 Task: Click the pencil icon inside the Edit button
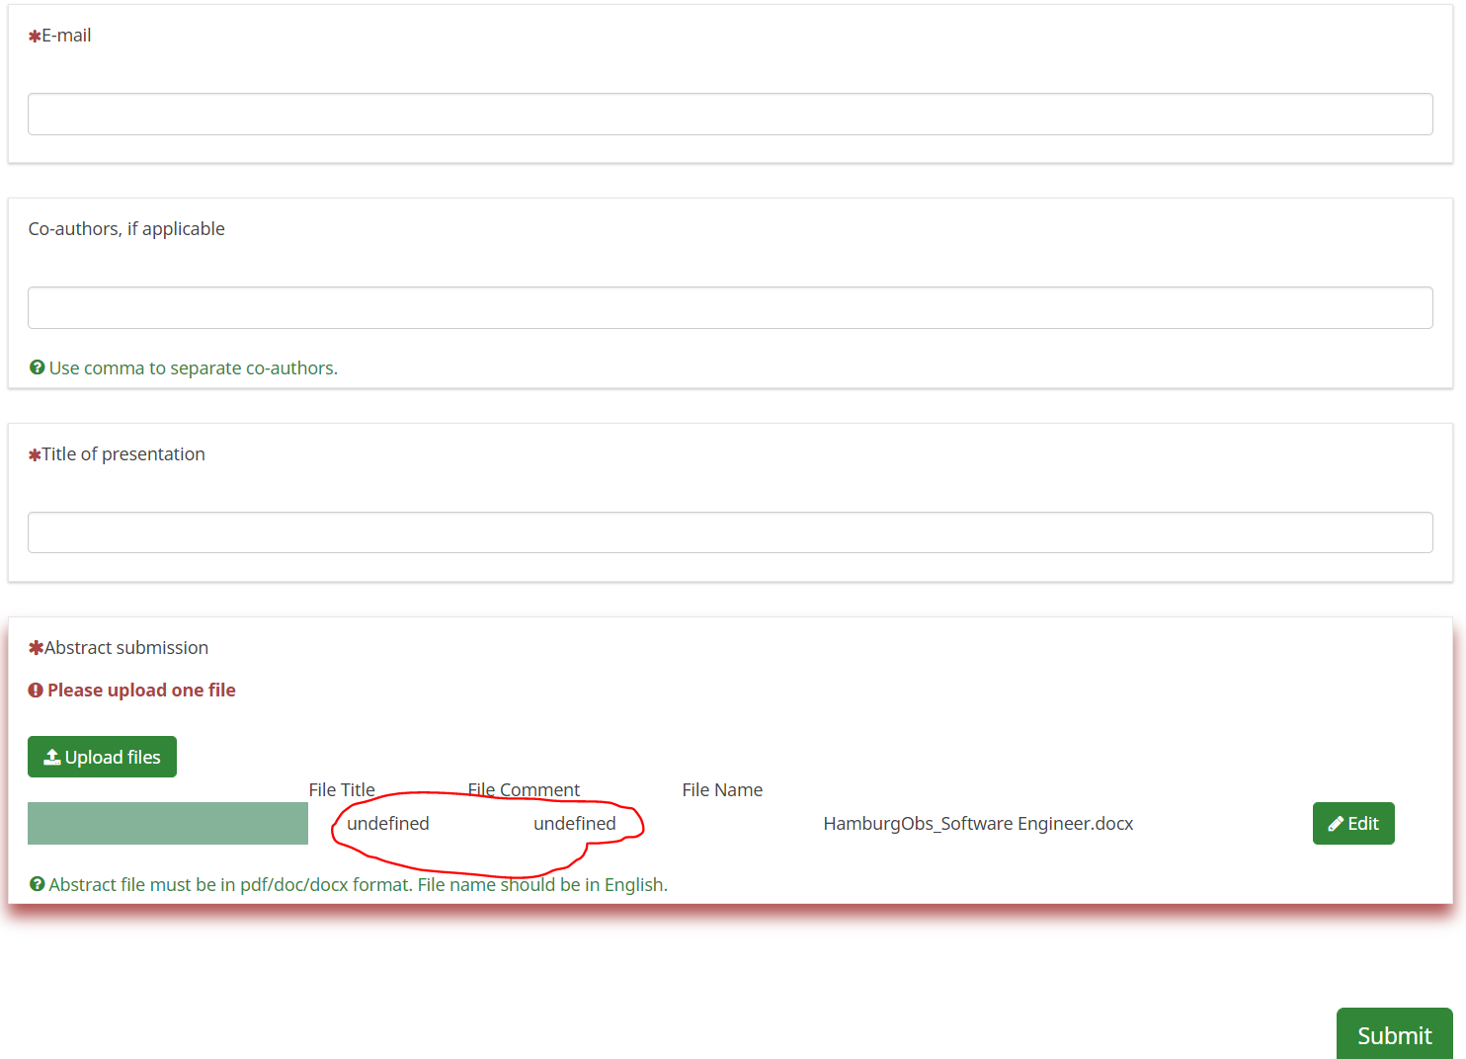point(1335,823)
